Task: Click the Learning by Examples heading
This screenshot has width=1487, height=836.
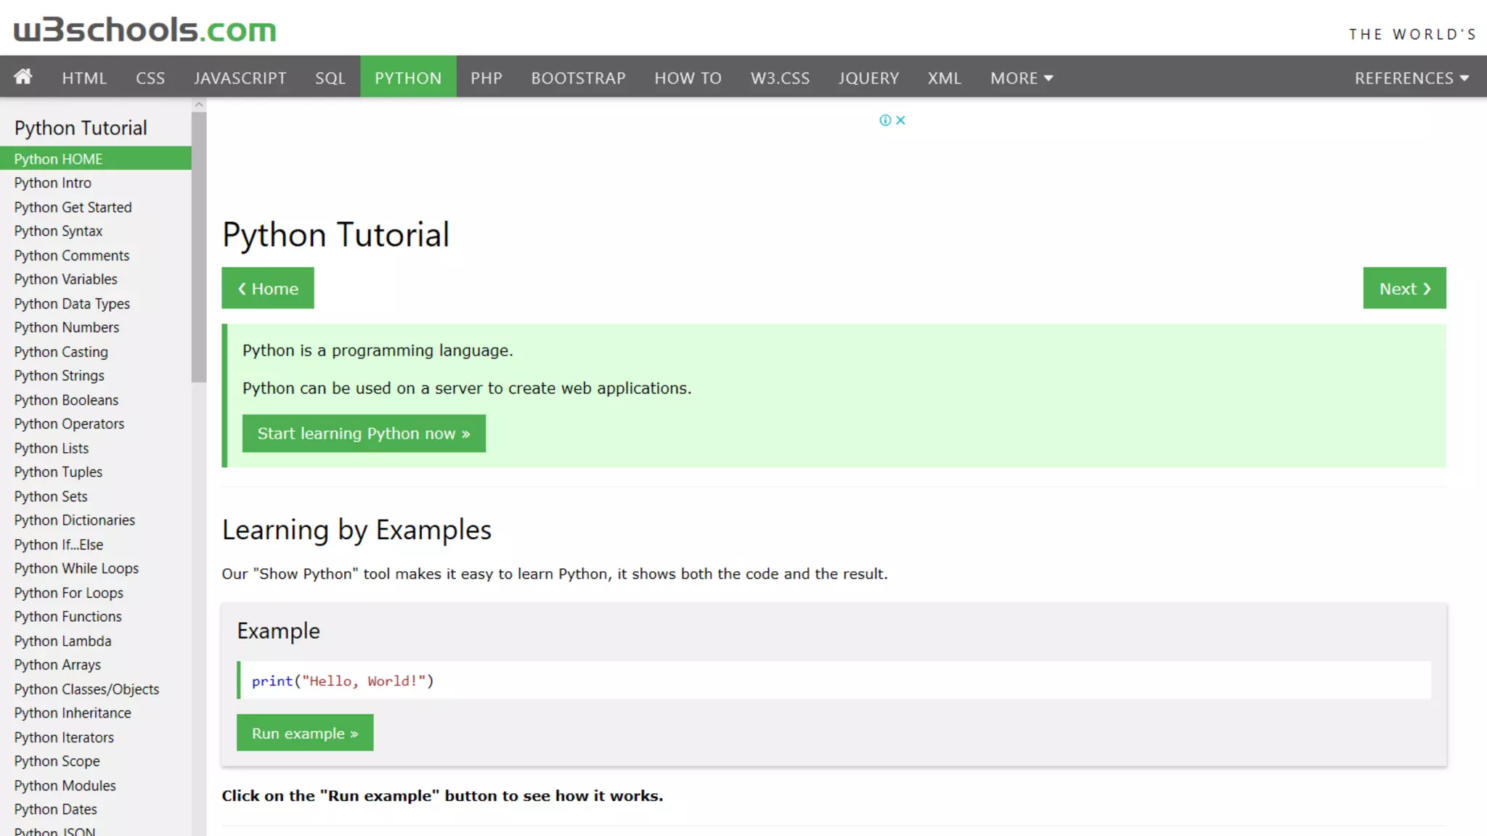Action: [357, 530]
